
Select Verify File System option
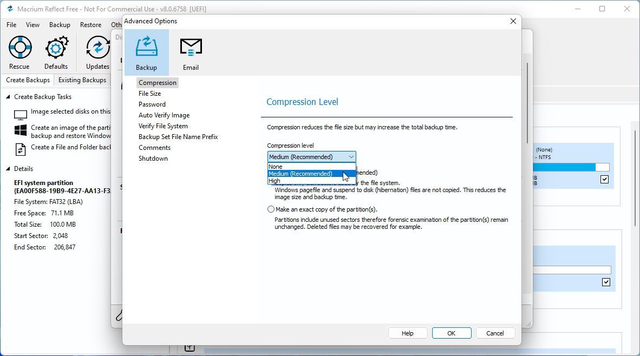tap(164, 126)
